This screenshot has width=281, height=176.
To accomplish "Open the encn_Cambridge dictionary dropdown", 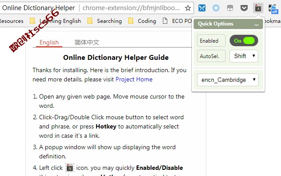I will point(228,80).
